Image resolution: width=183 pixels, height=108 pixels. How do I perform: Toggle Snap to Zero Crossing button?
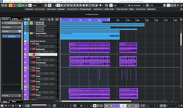tap(107, 5)
